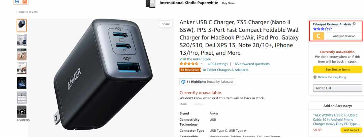The width and height of the screenshot is (364, 137).
Task: Expand the star rating dropdown chevron
Action: pos(202,64)
